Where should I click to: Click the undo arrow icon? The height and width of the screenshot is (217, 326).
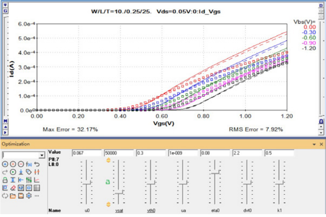point(37,164)
